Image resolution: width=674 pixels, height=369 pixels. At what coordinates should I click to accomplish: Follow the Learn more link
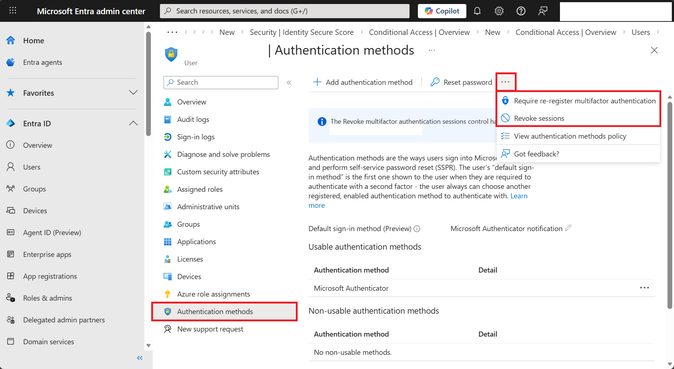pyautogui.click(x=519, y=196)
